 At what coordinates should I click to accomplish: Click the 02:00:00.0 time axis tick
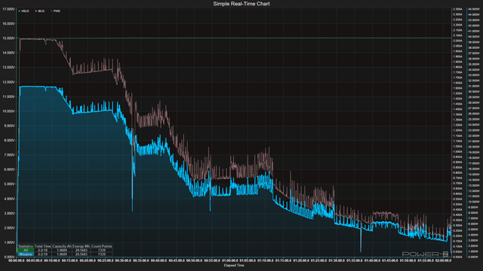point(443,260)
